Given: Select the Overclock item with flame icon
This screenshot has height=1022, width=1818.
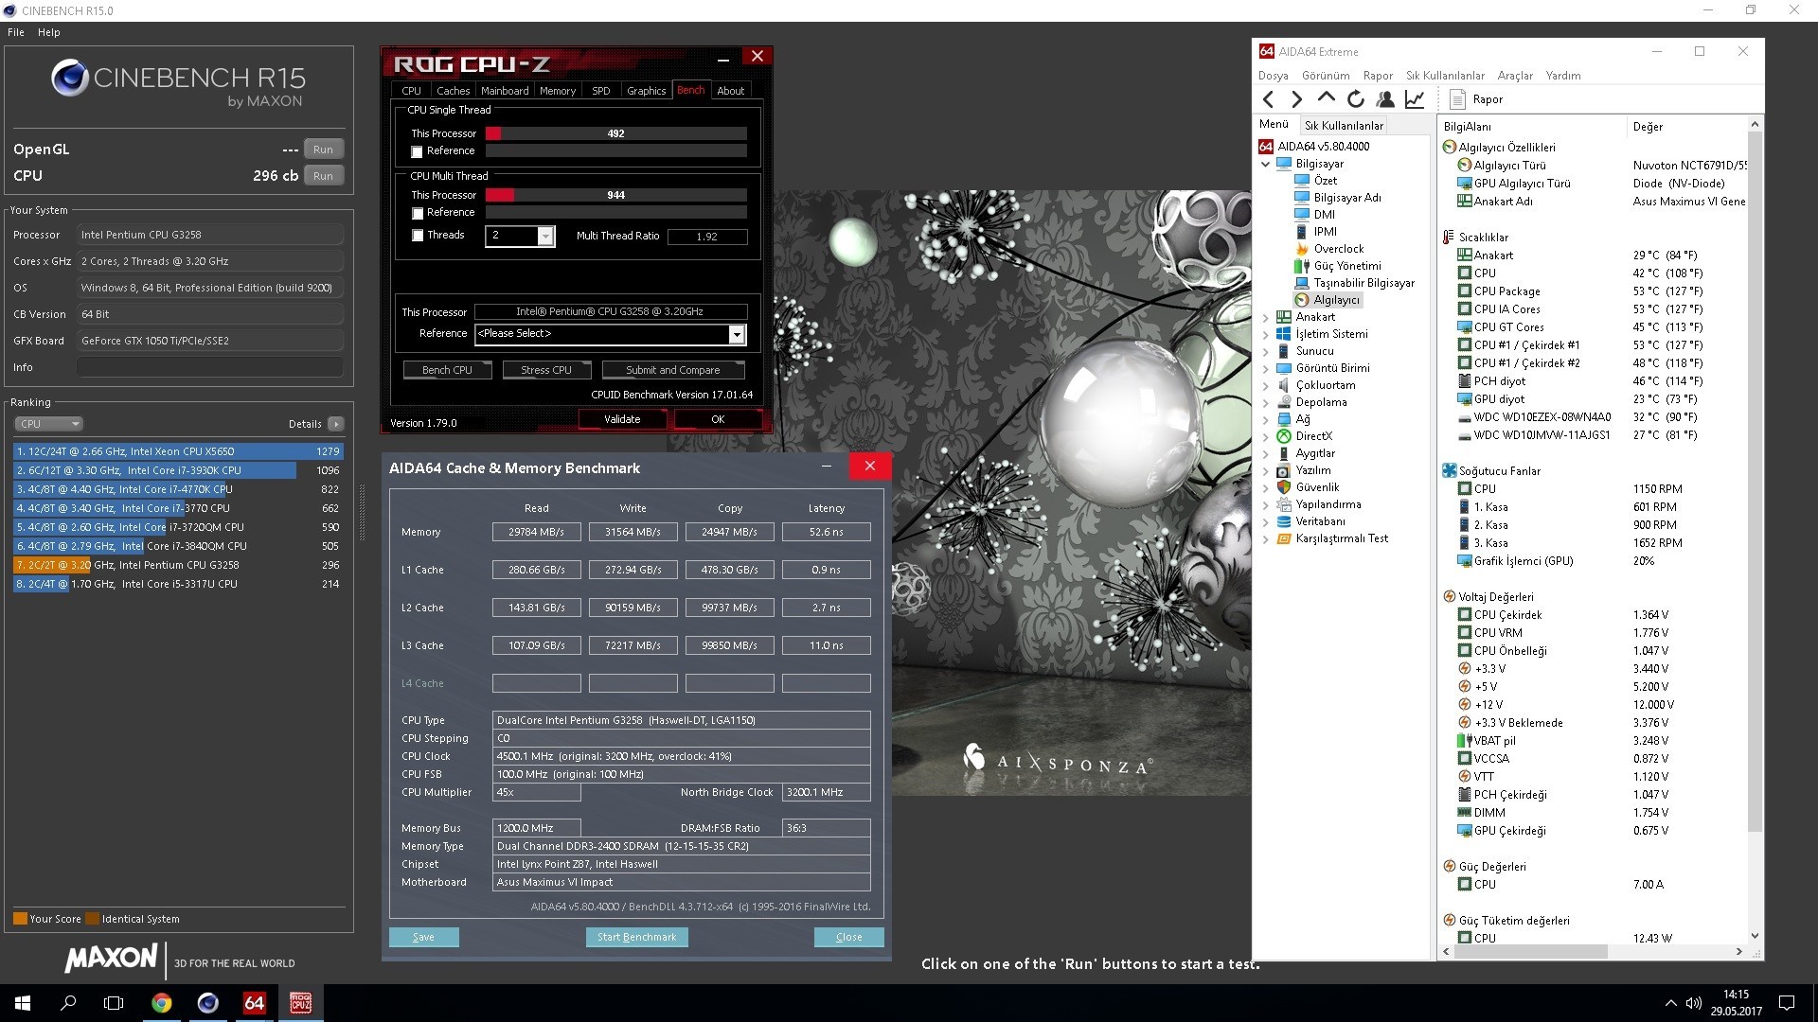Looking at the screenshot, I should 1339,249.
